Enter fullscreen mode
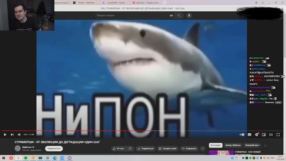 click(278, 135)
